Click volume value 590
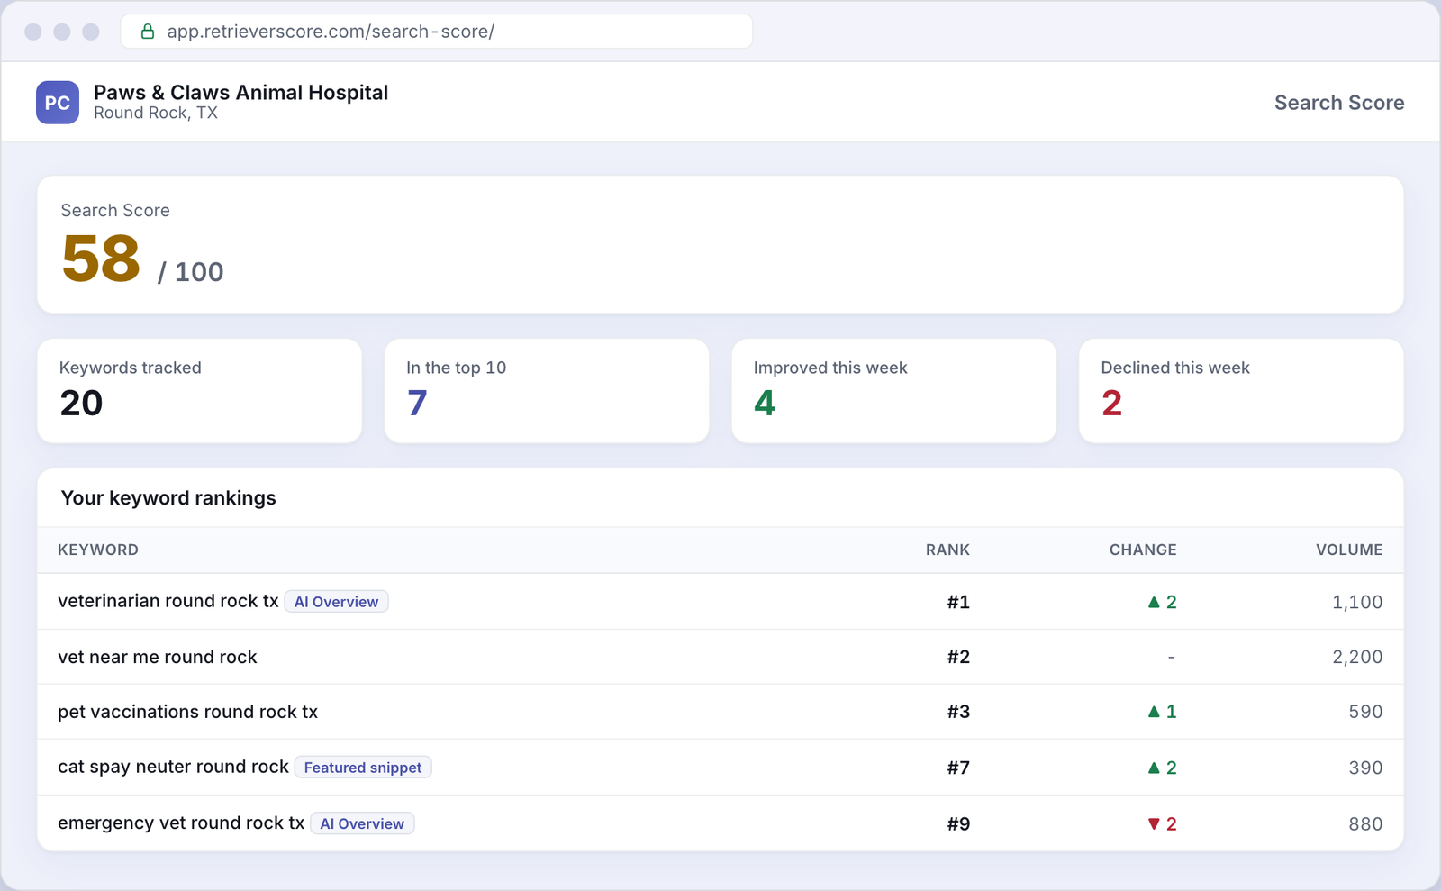 pyautogui.click(x=1365, y=712)
